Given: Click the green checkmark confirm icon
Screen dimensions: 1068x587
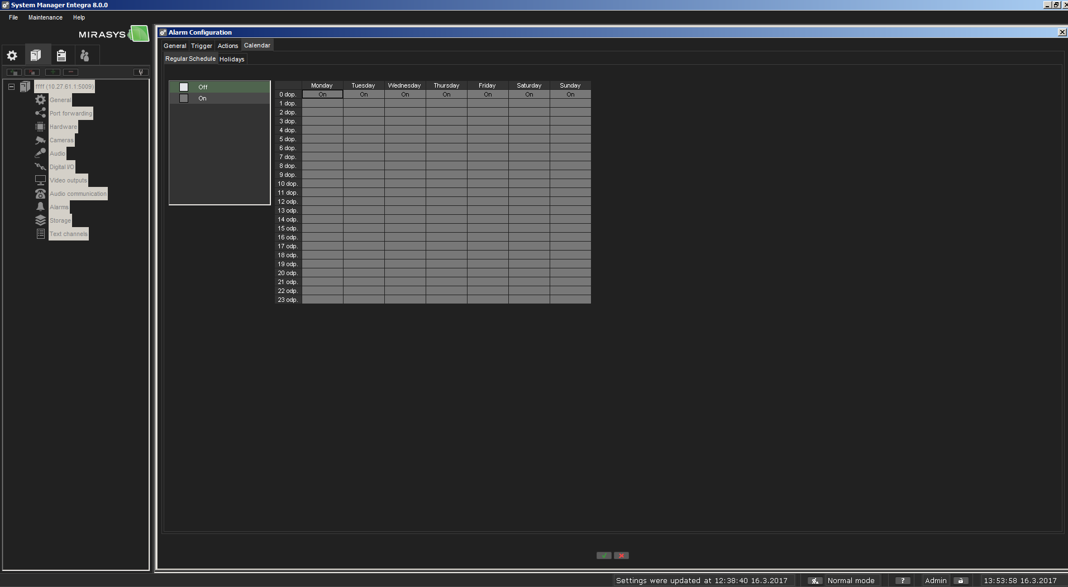Looking at the screenshot, I should (x=603, y=555).
